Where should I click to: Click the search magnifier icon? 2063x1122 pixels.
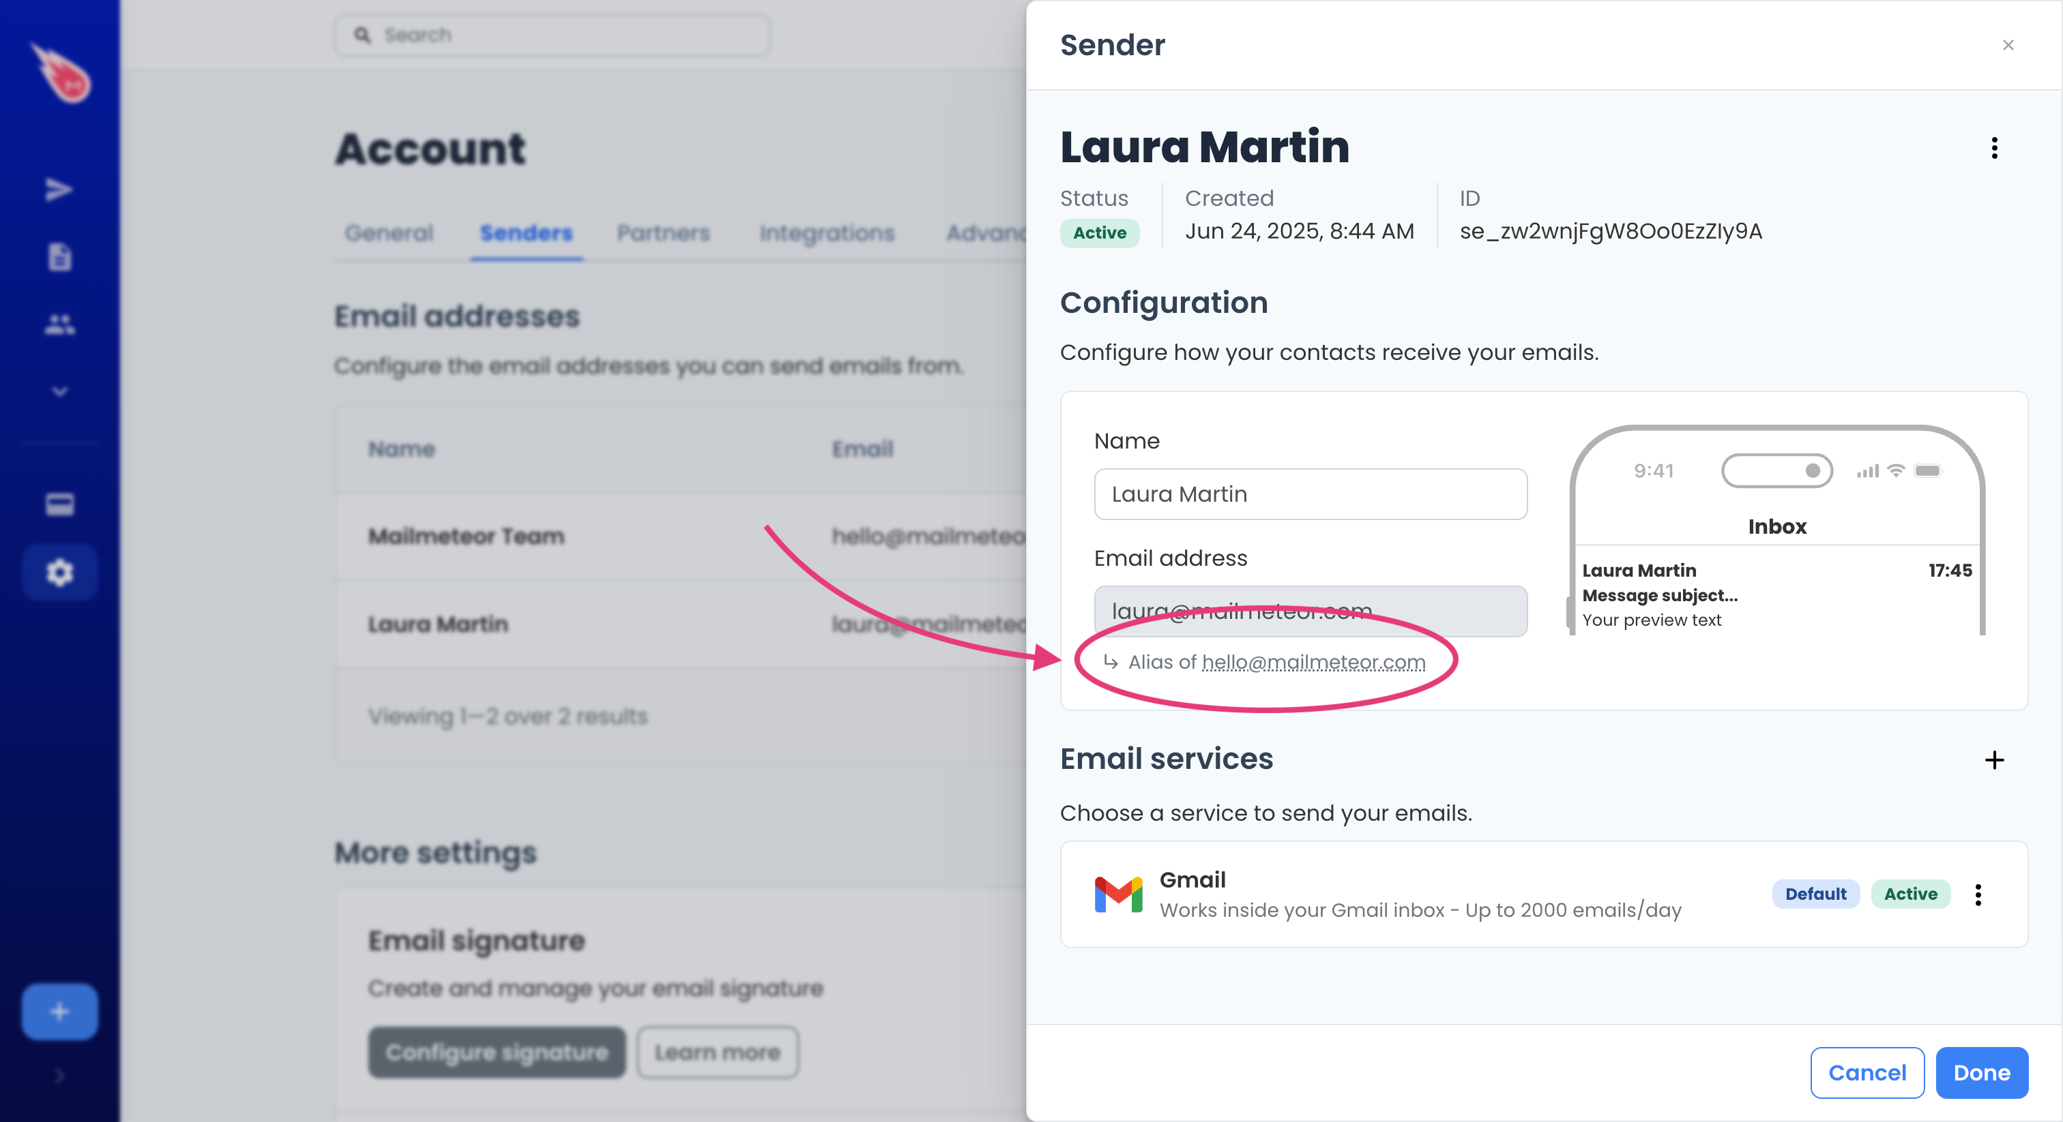pyautogui.click(x=363, y=35)
